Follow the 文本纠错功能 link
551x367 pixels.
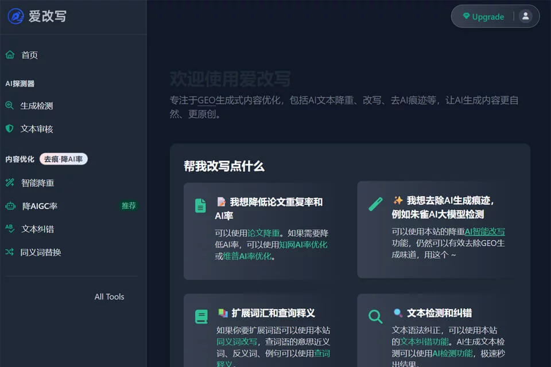tap(424, 342)
